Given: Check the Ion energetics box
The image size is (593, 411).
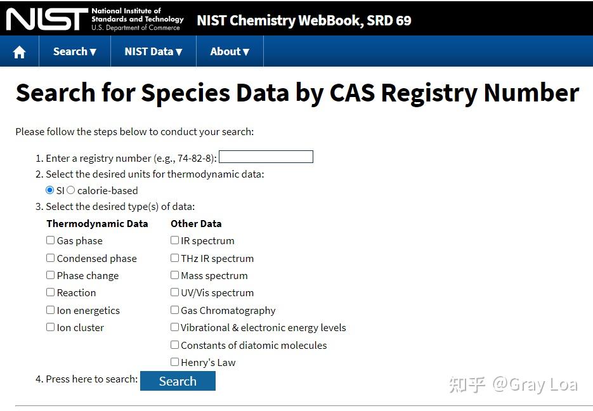Looking at the screenshot, I should coord(51,310).
